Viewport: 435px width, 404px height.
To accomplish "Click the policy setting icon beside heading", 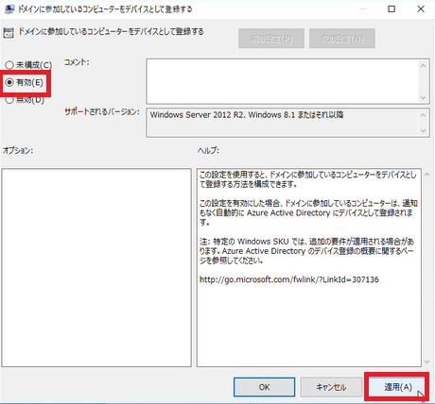I will click(x=9, y=33).
